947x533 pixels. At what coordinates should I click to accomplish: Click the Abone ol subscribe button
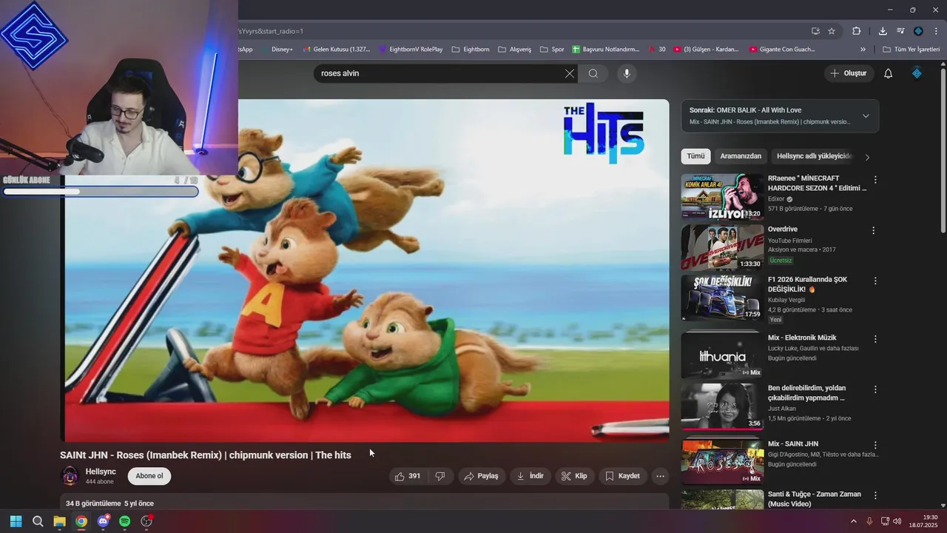[x=149, y=476]
